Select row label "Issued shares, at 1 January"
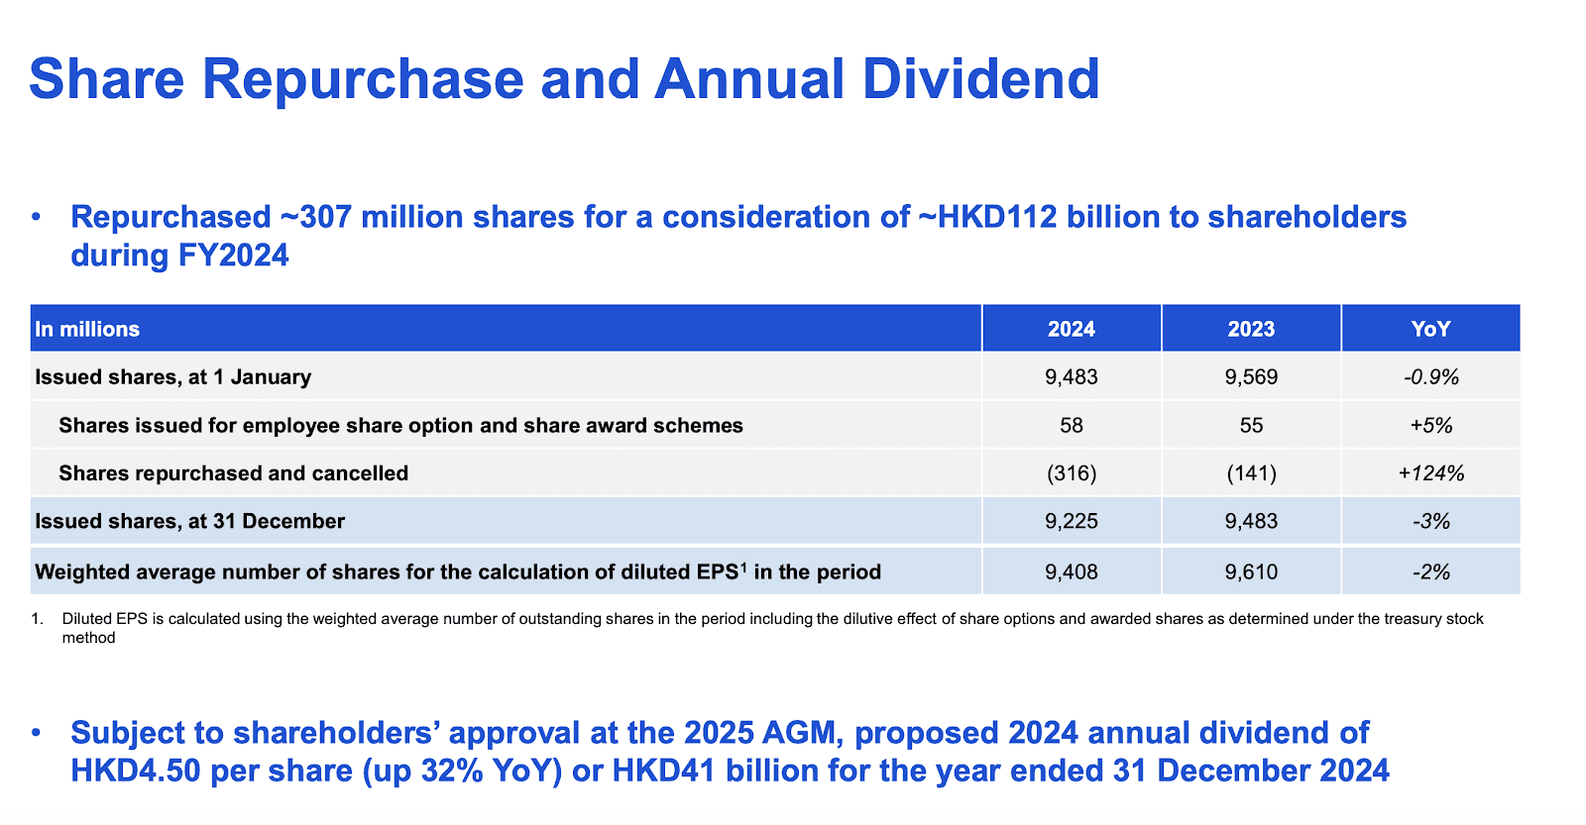 (173, 376)
